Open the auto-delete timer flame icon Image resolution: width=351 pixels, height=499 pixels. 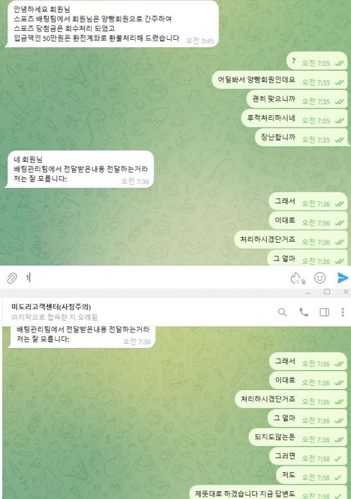coord(297,278)
